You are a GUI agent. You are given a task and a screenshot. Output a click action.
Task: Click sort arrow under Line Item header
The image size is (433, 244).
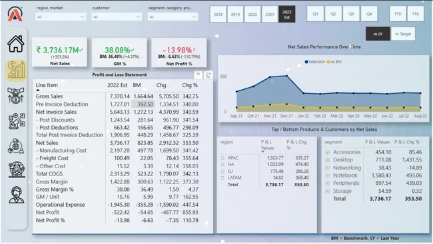[x=38, y=90]
